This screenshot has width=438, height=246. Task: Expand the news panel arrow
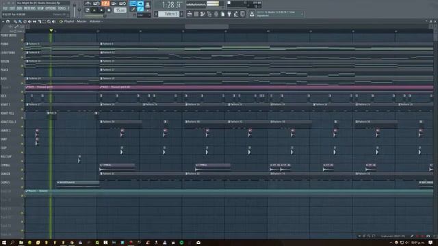pyautogui.click(x=302, y=14)
